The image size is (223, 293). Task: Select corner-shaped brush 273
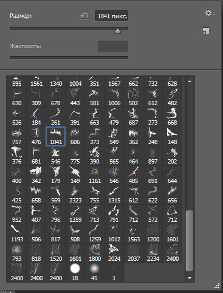point(153,117)
